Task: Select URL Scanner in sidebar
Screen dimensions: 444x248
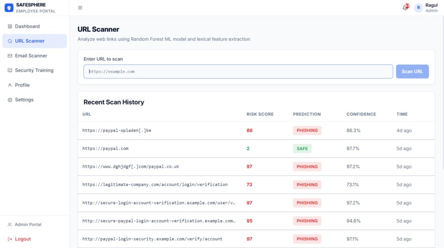Action: tap(35, 41)
